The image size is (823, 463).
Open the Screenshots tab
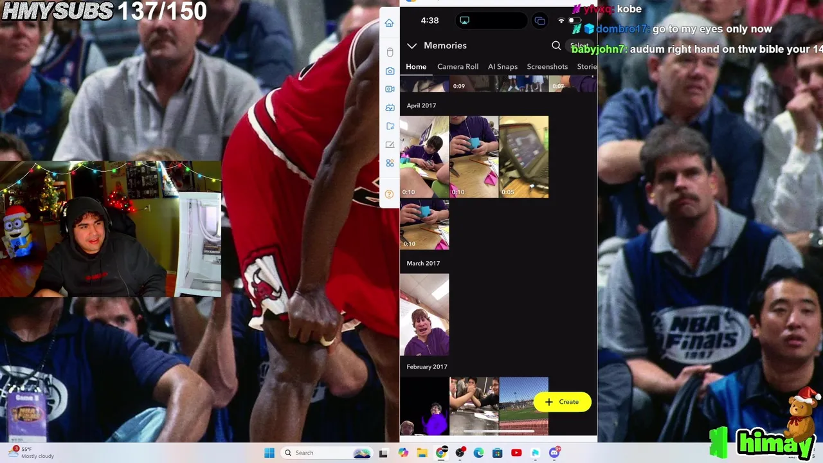(x=547, y=66)
